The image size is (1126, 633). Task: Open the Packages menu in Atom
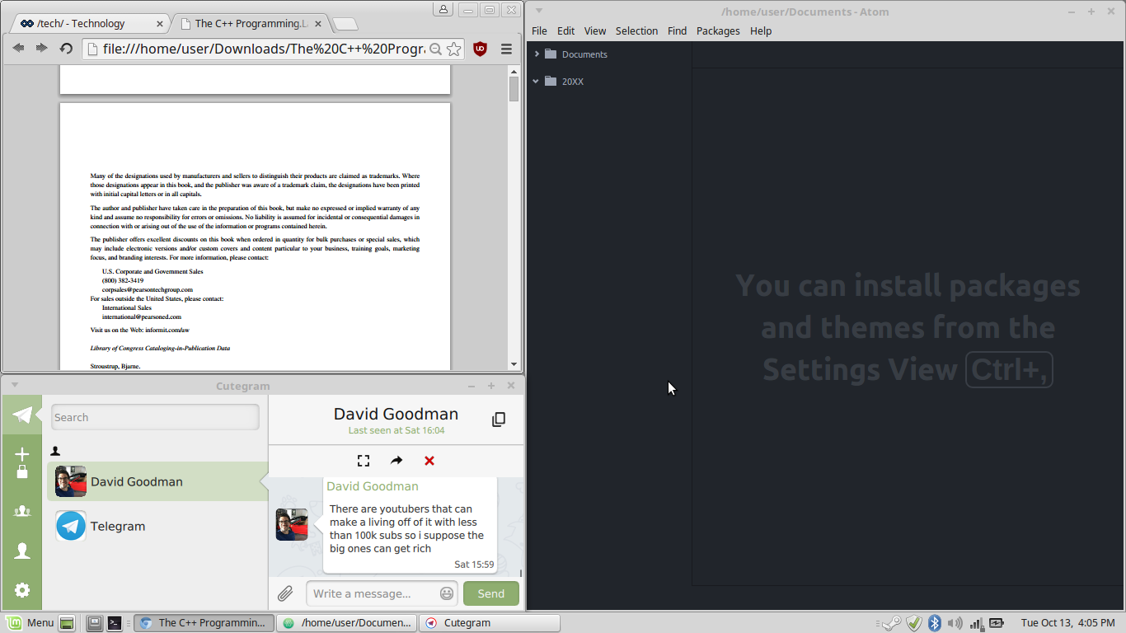click(x=718, y=30)
